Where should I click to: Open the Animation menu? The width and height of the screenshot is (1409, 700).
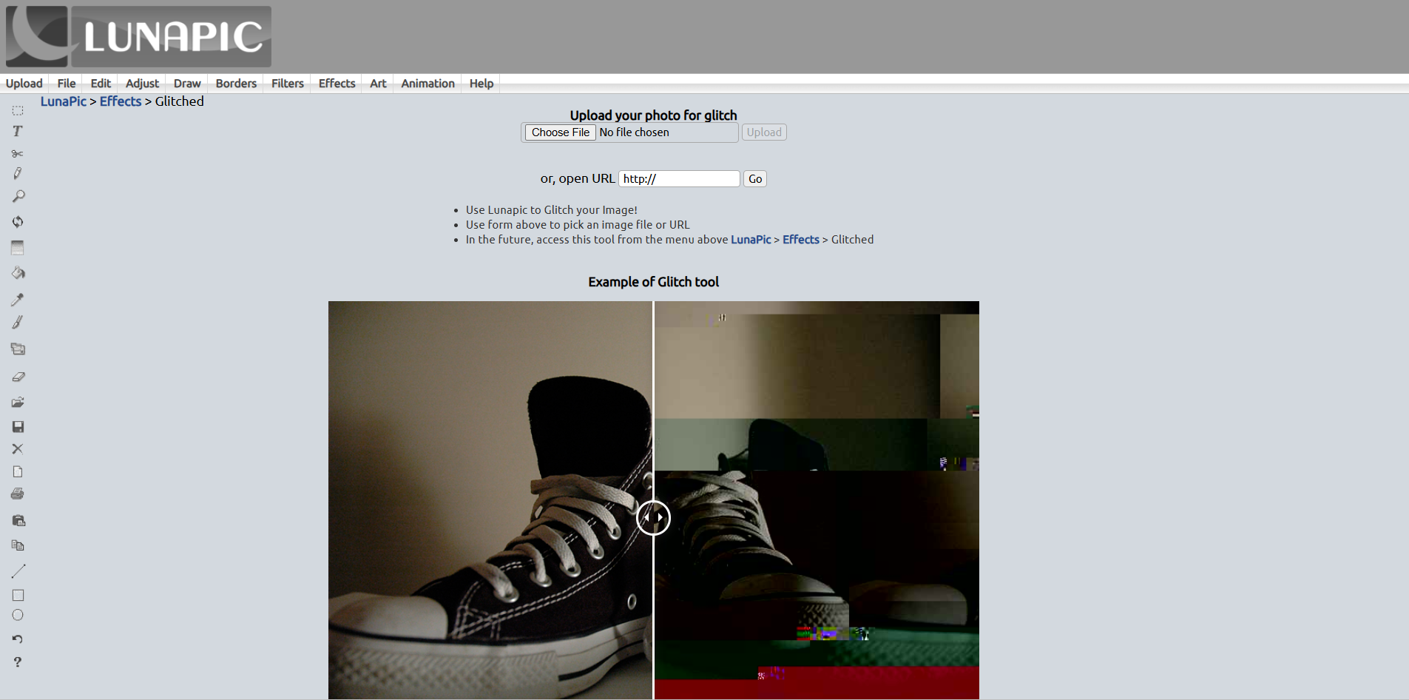(x=428, y=83)
